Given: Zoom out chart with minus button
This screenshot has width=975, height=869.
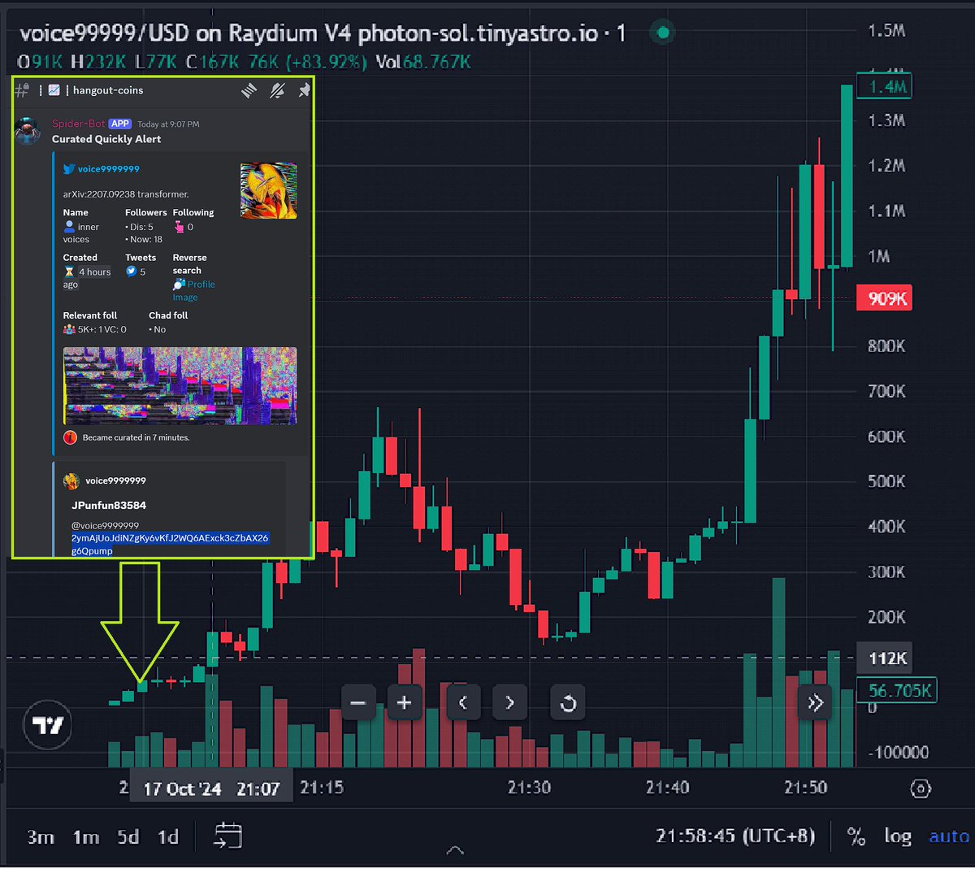Looking at the screenshot, I should 358,702.
